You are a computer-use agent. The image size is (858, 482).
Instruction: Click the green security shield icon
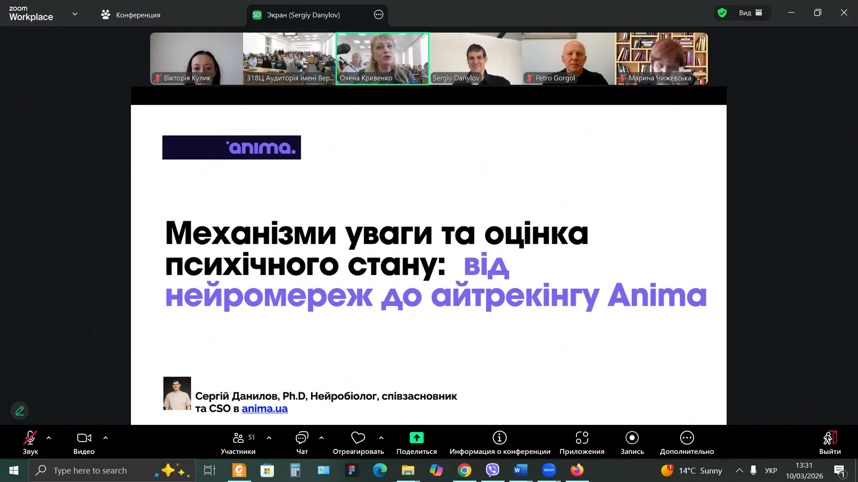pos(722,13)
